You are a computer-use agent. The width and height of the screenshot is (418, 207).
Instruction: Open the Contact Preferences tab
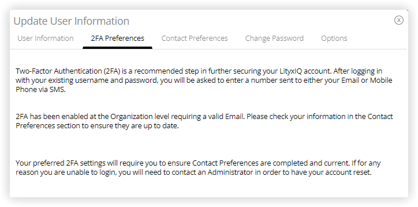point(195,38)
